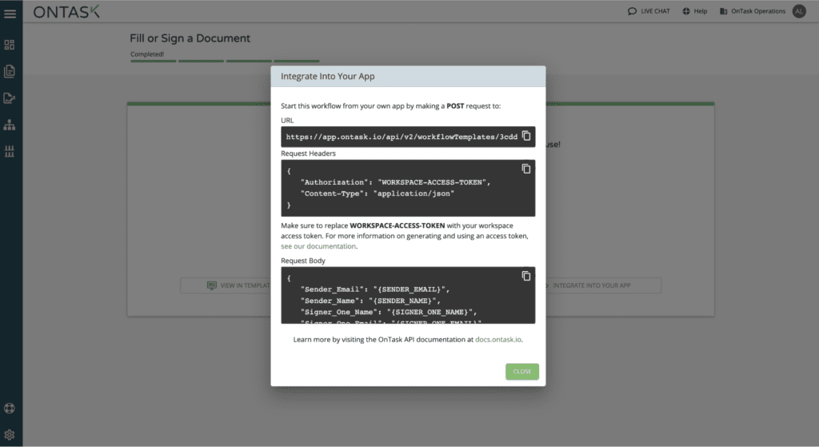Click the Request Headers code block
This screenshot has width=819, height=447.
click(x=408, y=188)
